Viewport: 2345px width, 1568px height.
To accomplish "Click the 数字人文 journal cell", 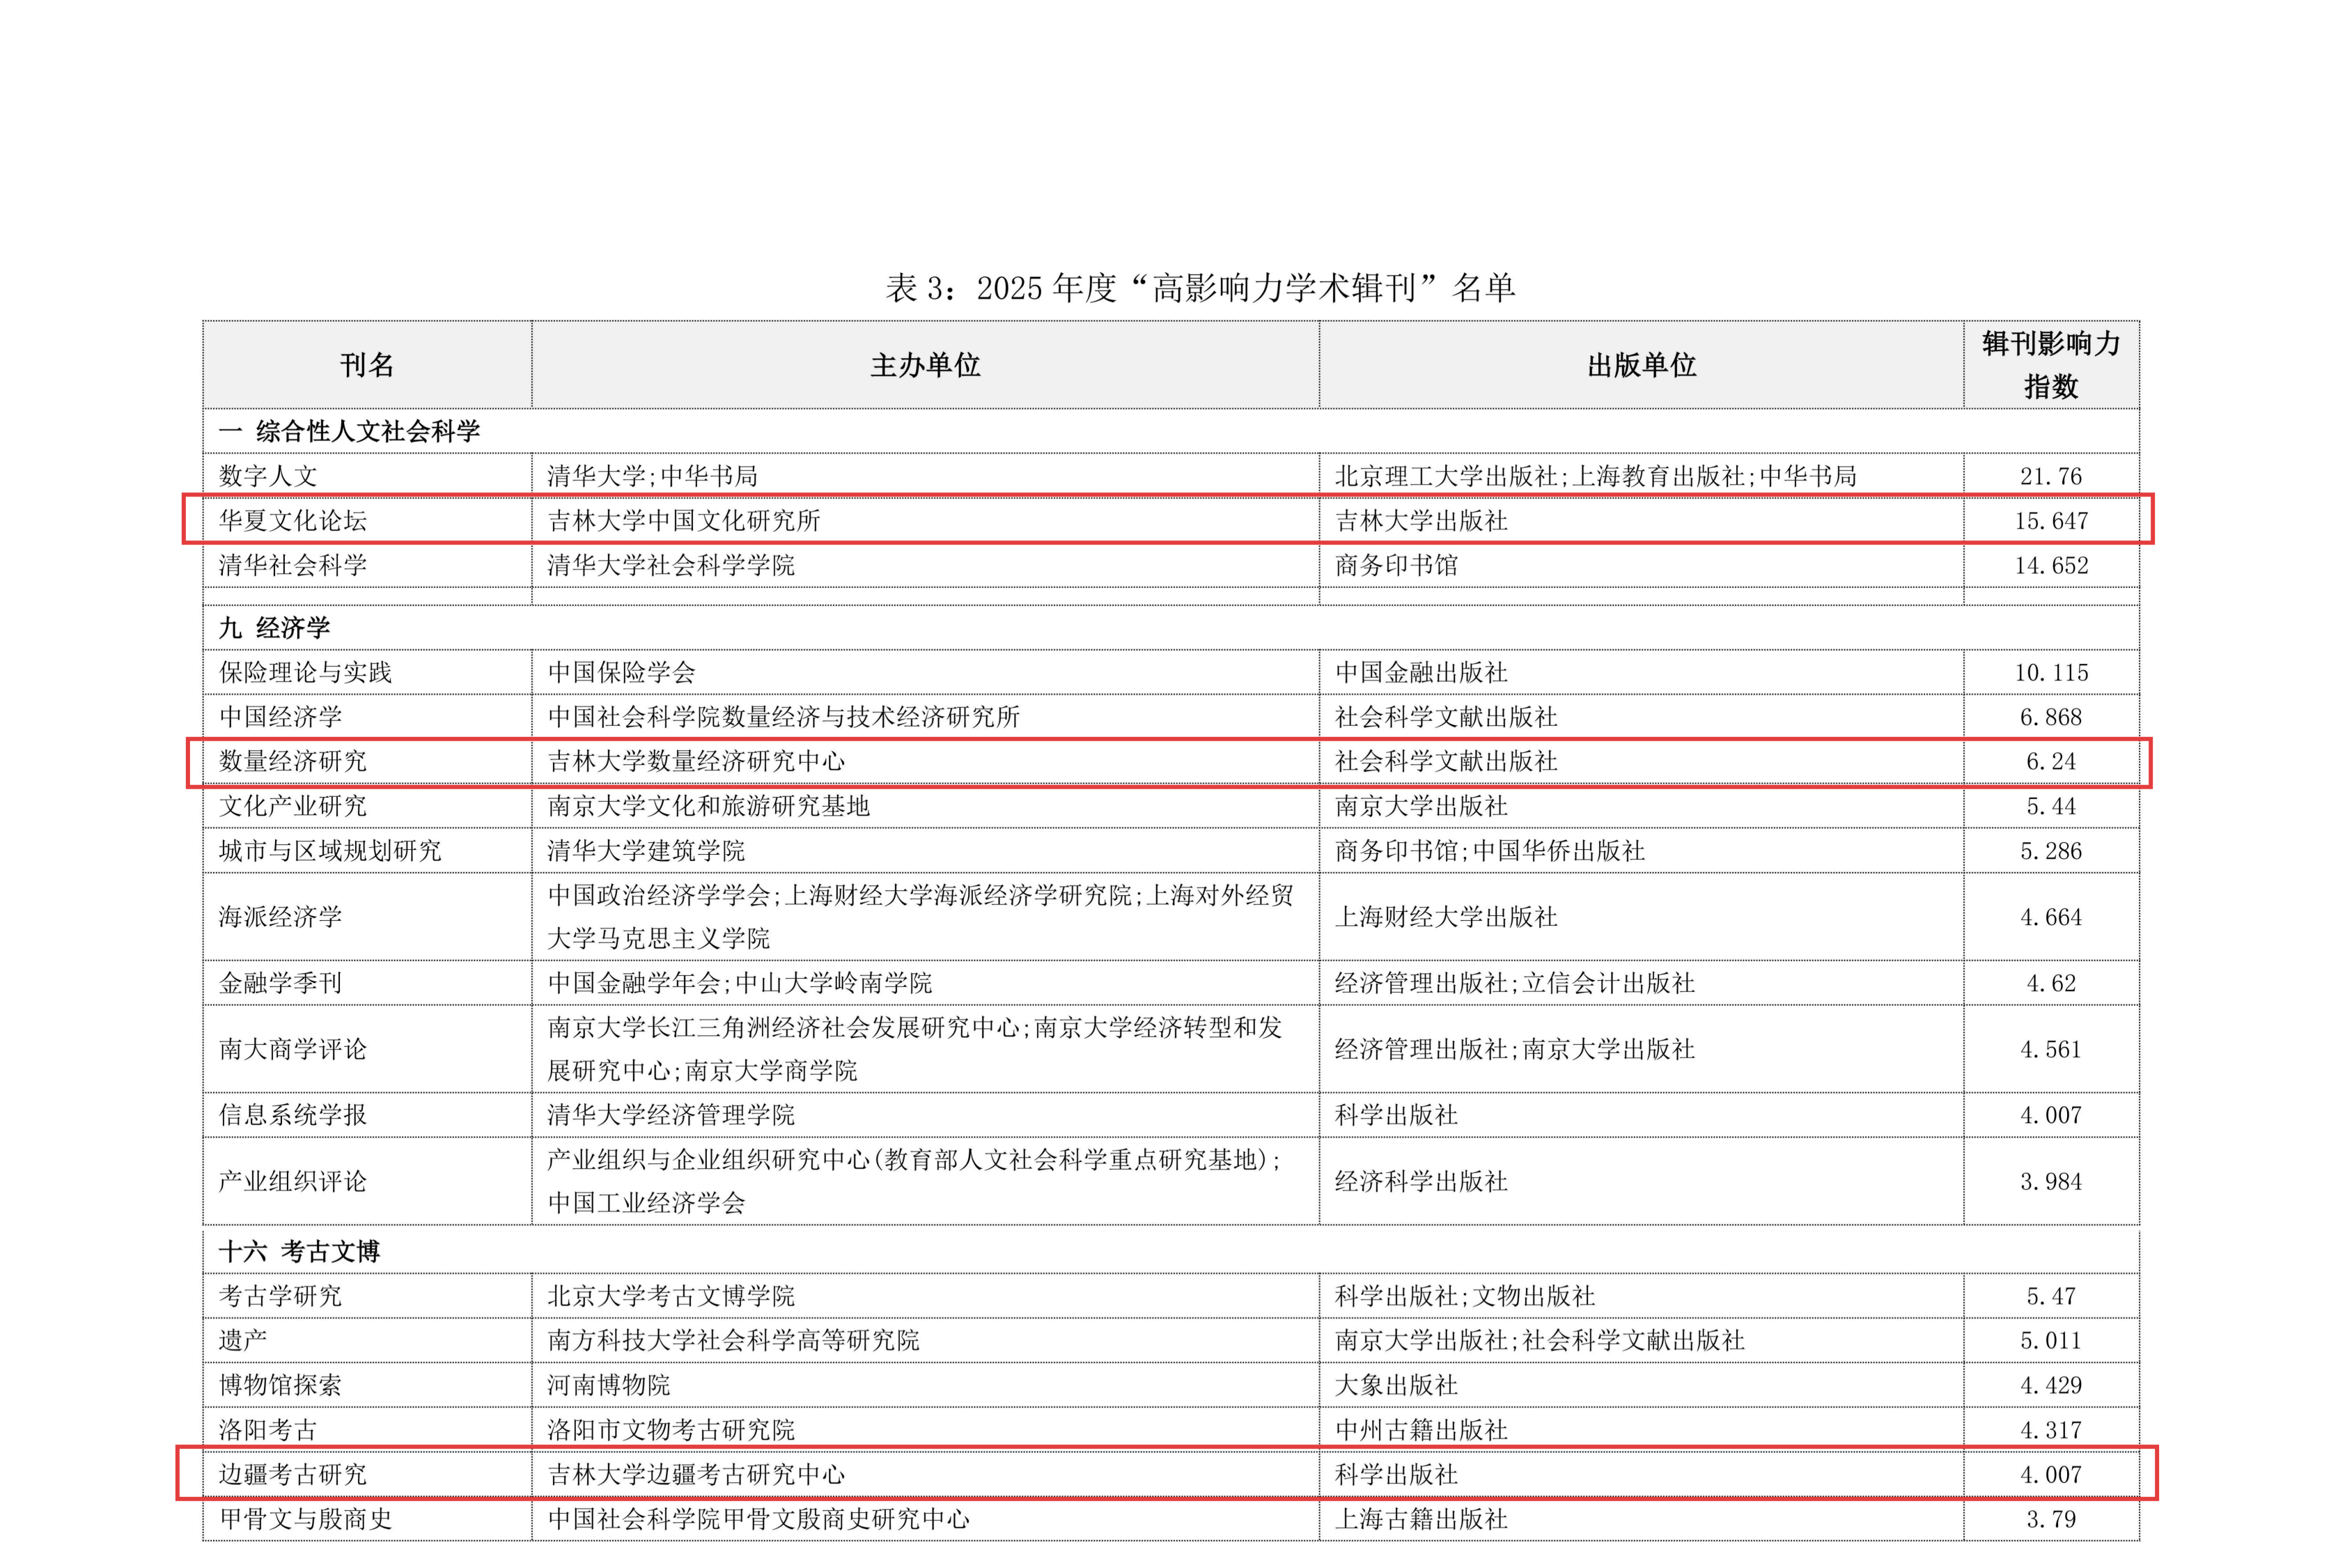I will (x=268, y=476).
